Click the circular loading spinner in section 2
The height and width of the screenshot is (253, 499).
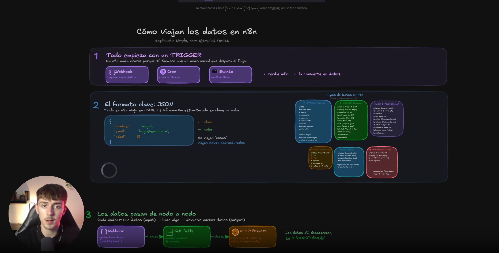click(x=109, y=170)
